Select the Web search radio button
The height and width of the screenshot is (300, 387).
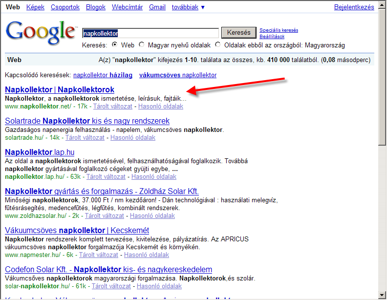click(114, 44)
